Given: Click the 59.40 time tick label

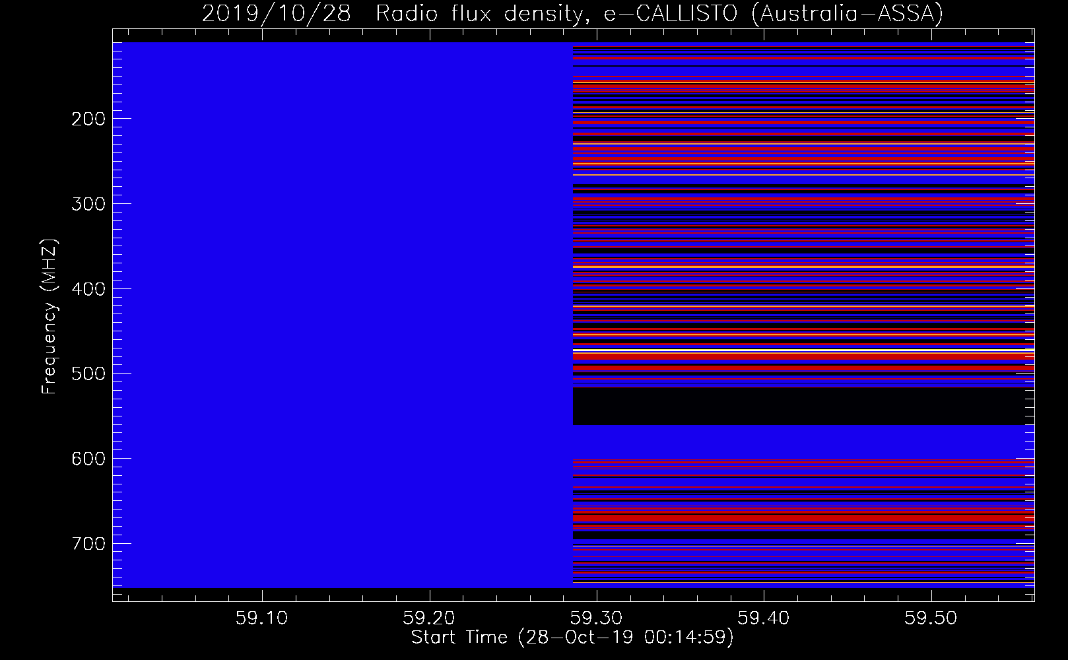Looking at the screenshot, I should (764, 618).
